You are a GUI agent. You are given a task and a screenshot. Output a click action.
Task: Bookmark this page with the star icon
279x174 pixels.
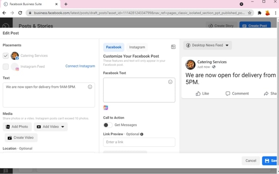(250, 13)
